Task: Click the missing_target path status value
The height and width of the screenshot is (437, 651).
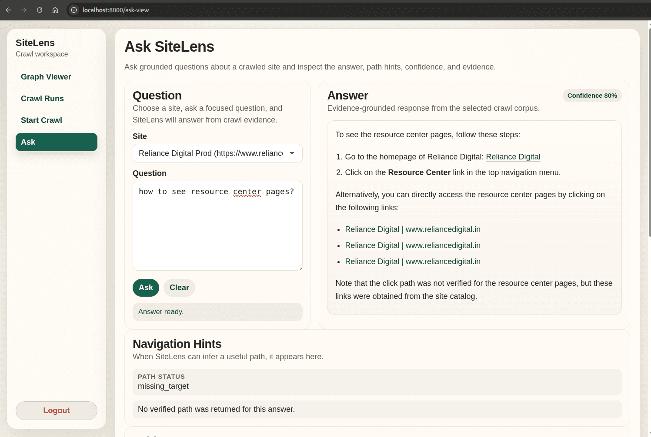Action: [x=163, y=386]
